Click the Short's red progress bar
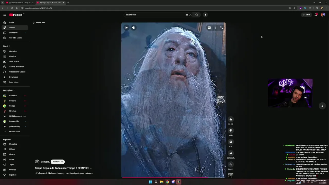 click(x=174, y=177)
